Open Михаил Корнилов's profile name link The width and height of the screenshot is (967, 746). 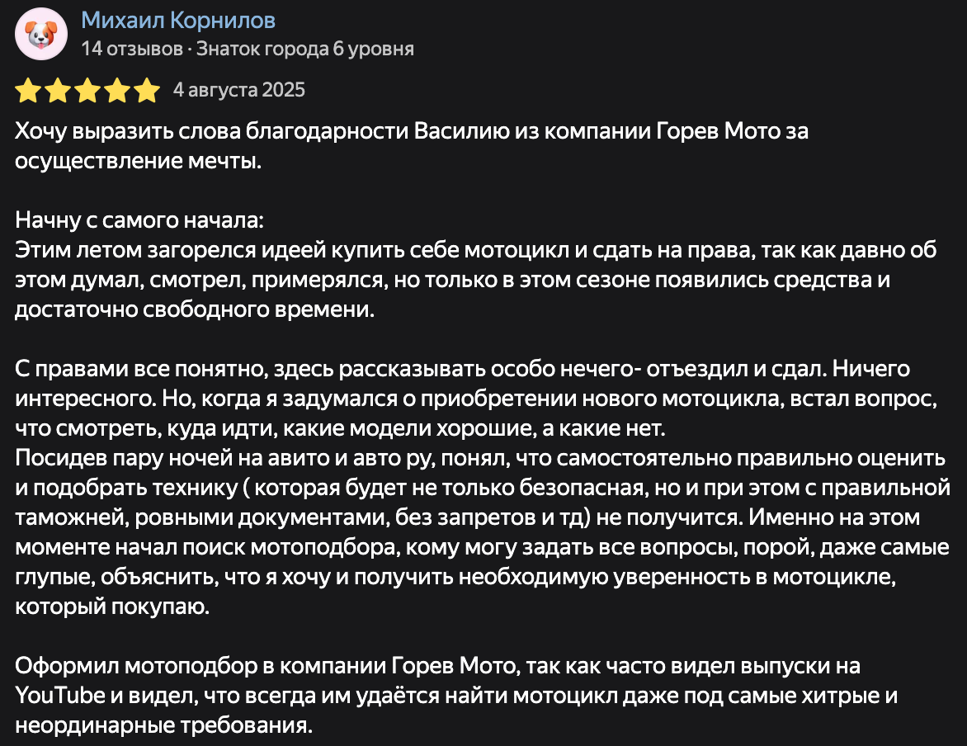(178, 20)
